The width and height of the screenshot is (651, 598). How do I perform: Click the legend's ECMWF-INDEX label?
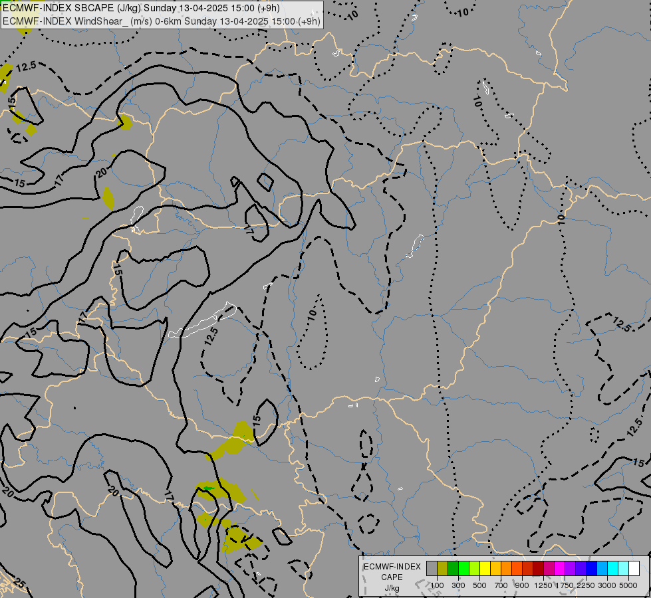coord(392,567)
